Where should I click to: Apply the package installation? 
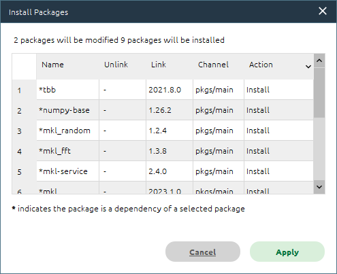(287, 252)
